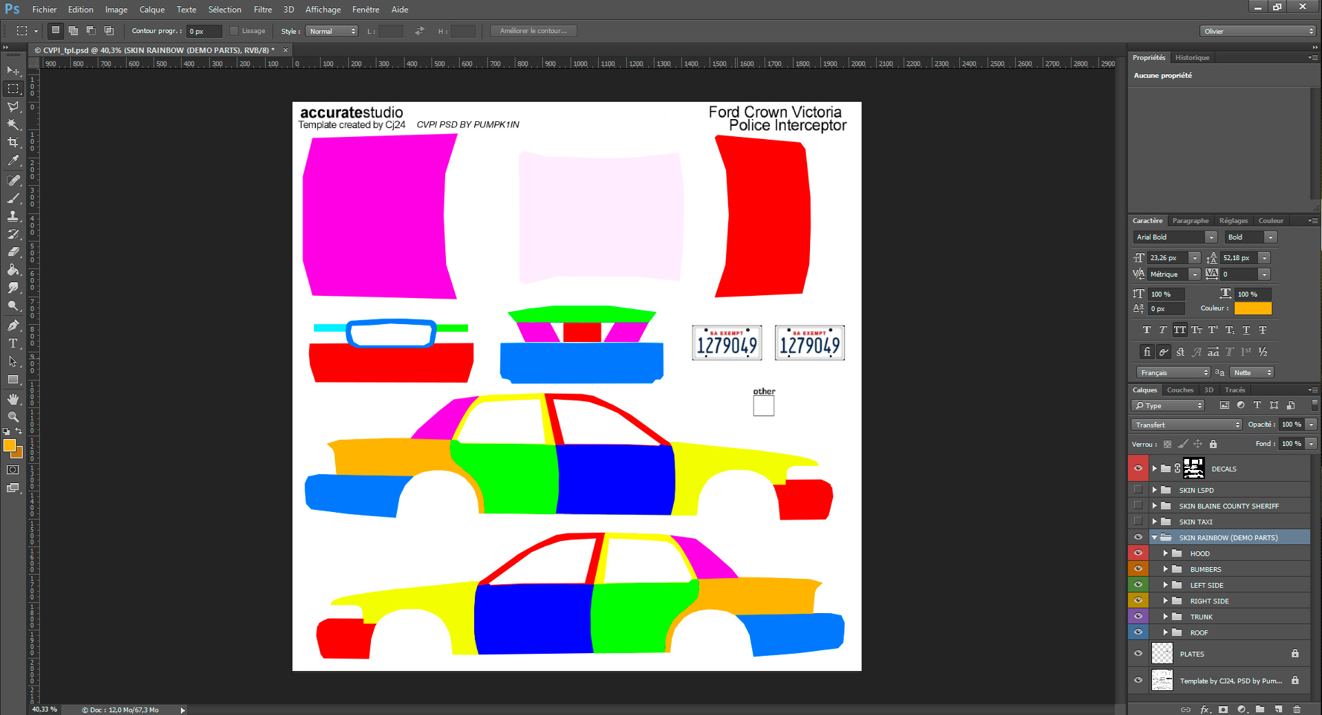The height and width of the screenshot is (715, 1322).
Task: Select the Hand tool
Action: 13,399
